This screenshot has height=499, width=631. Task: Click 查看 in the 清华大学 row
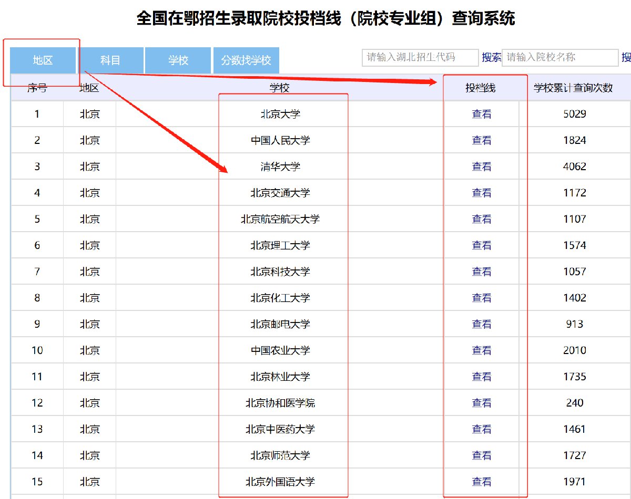(x=481, y=167)
